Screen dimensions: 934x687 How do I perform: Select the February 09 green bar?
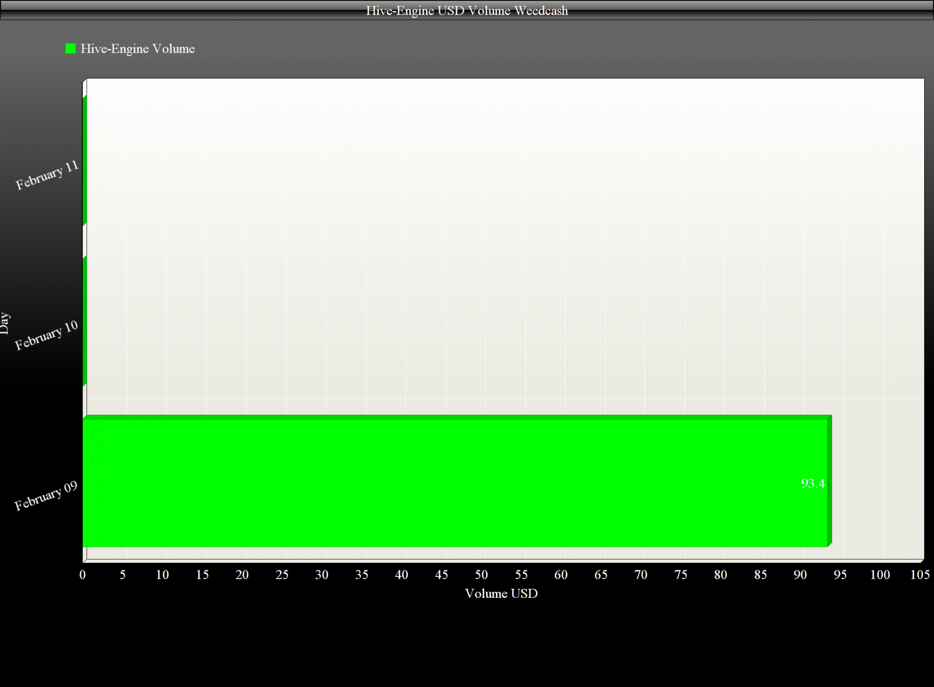pos(457,481)
